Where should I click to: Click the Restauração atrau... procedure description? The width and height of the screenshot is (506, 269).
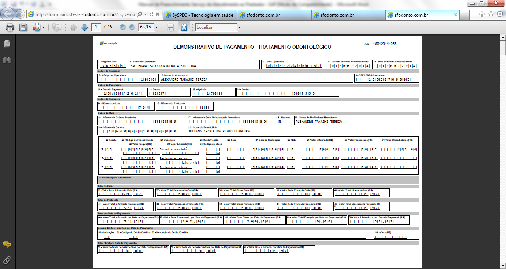click(176, 167)
